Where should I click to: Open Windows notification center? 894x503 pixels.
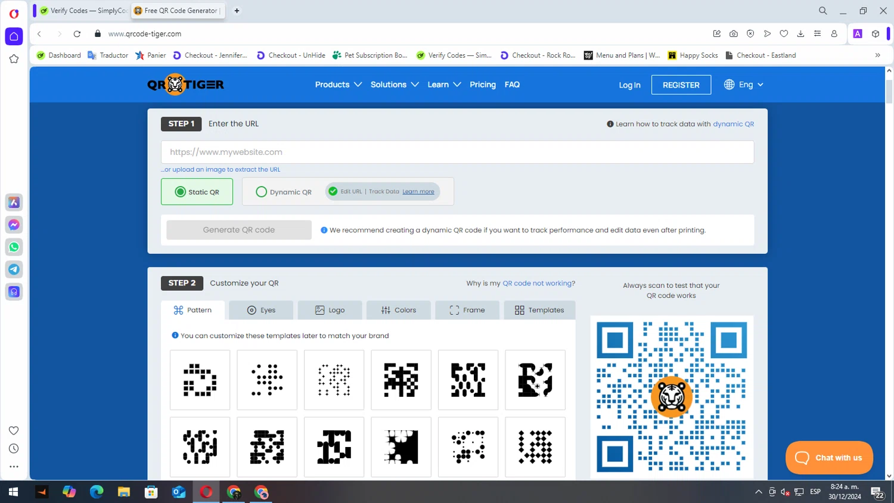click(877, 492)
